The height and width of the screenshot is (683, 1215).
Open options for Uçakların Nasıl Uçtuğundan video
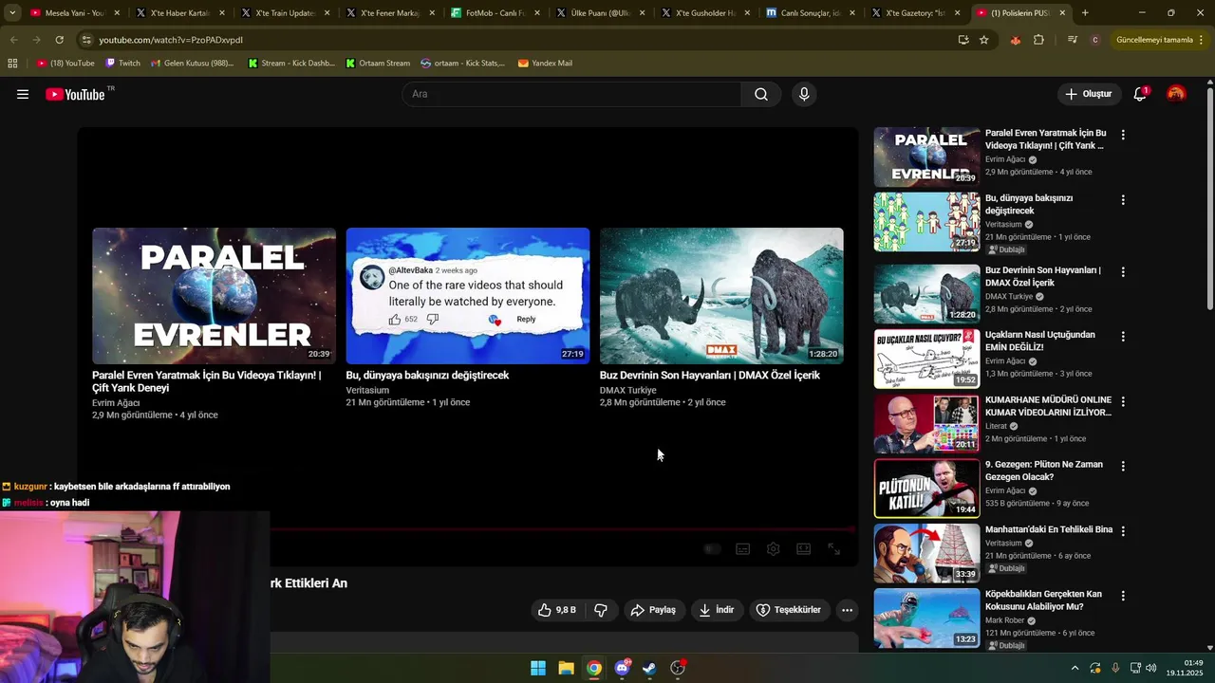pyautogui.click(x=1123, y=337)
